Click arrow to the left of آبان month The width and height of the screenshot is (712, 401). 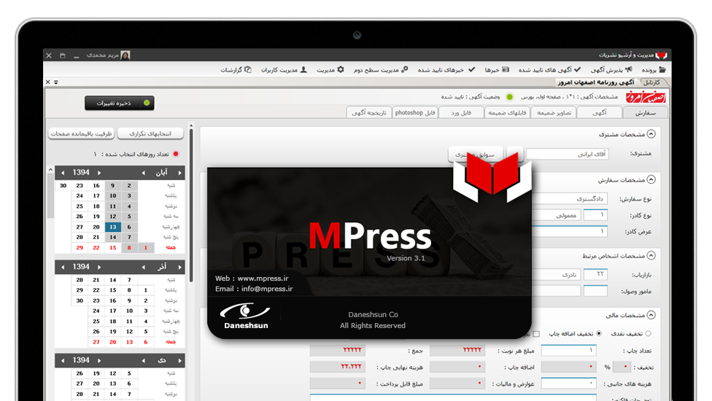click(144, 173)
